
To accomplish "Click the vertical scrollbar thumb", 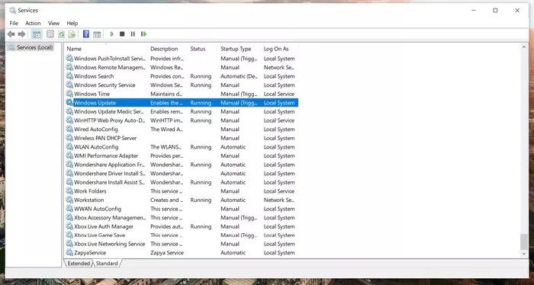I will tap(524, 242).
